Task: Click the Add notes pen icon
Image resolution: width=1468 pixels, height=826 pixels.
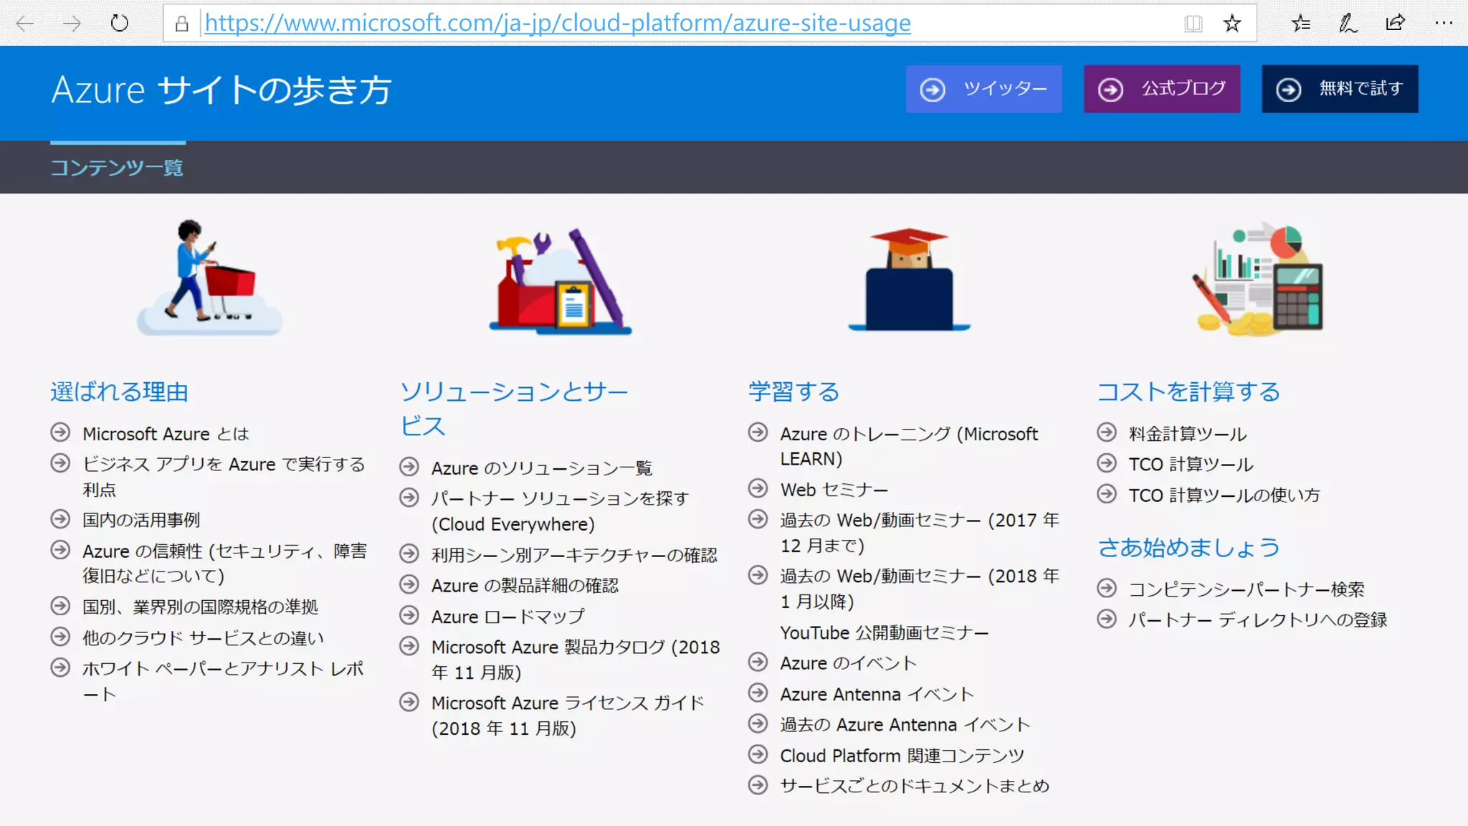Action: [x=1348, y=24]
